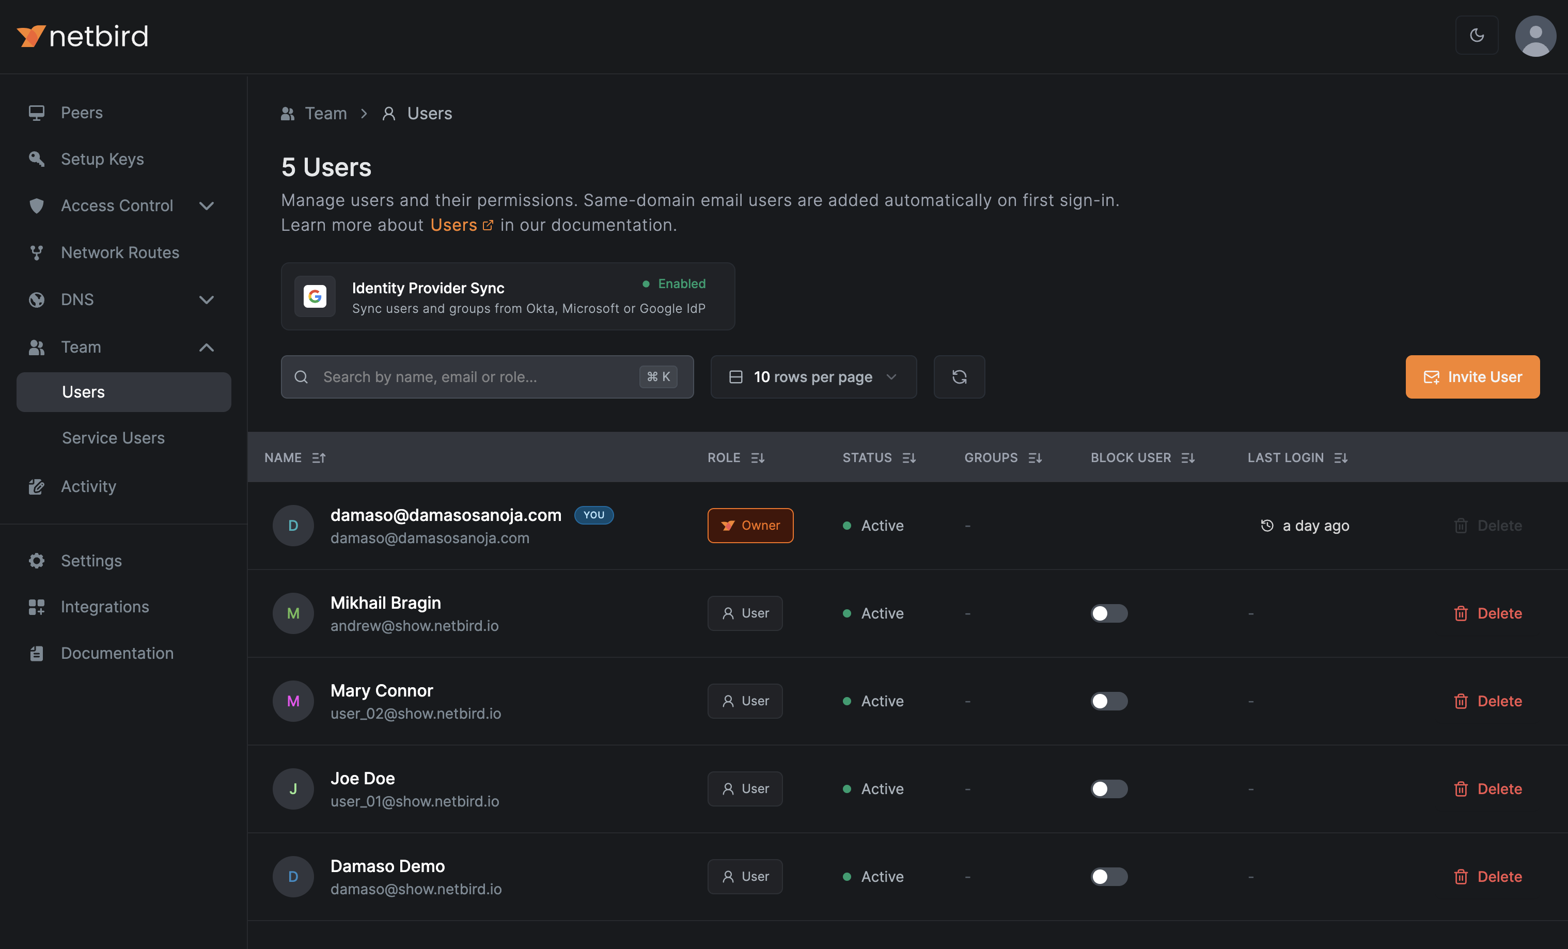The image size is (1568, 949).
Task: Toggle Block User switch for Mary Connor
Action: pos(1109,701)
